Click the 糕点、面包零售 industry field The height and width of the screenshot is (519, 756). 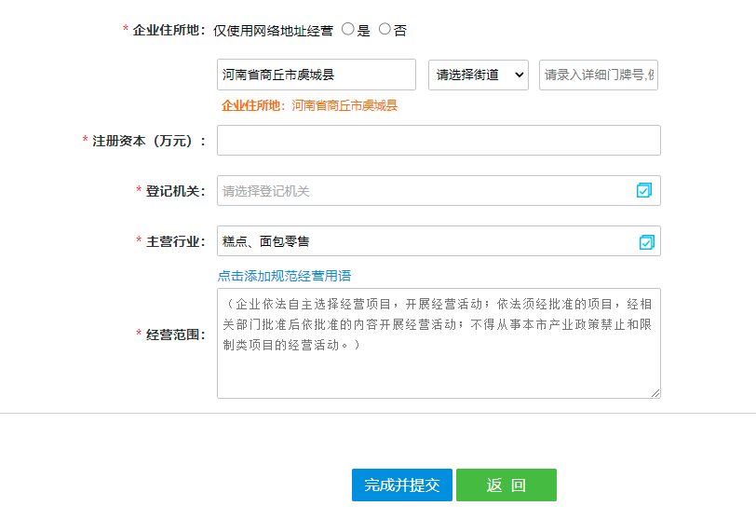(424, 241)
